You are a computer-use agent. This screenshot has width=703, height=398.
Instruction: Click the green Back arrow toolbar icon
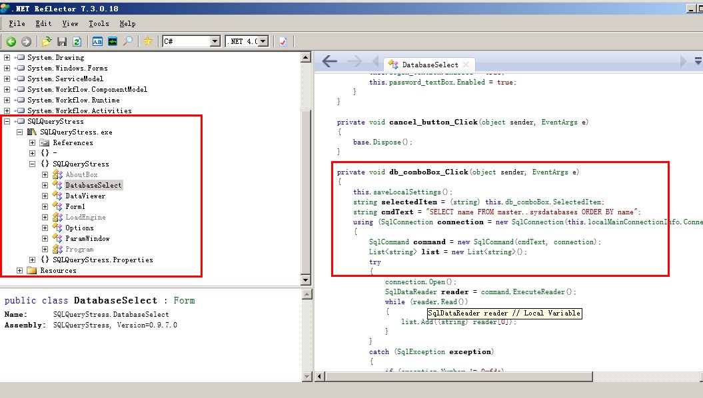click(x=11, y=42)
